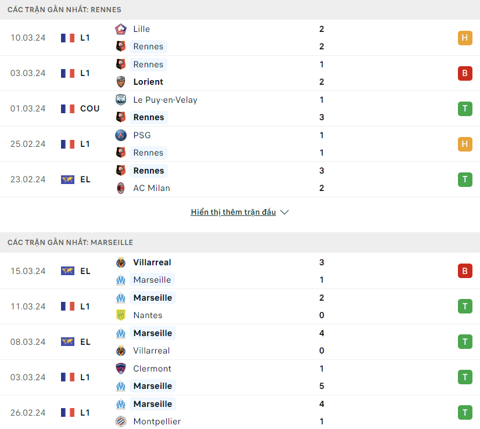Open the 'Hiển thị thêm trận đấu' link
This screenshot has width=480, height=429.
pos(233,212)
